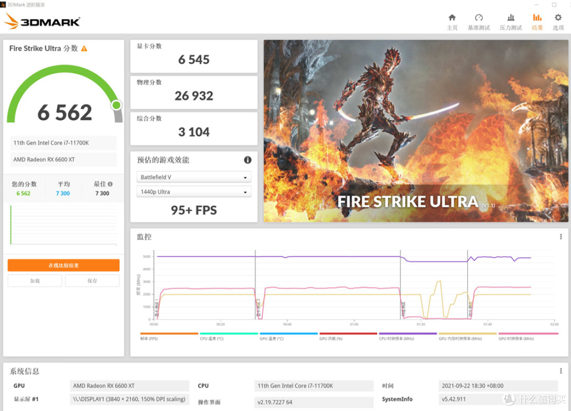Click the time field 2021-09-22 18:30
The image size is (571, 411).
[x=498, y=386]
